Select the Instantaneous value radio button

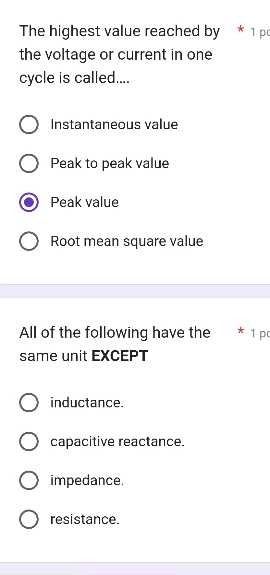coord(29,124)
